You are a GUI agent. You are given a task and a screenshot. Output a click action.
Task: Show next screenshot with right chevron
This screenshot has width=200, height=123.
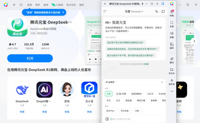click(x=194, y=41)
